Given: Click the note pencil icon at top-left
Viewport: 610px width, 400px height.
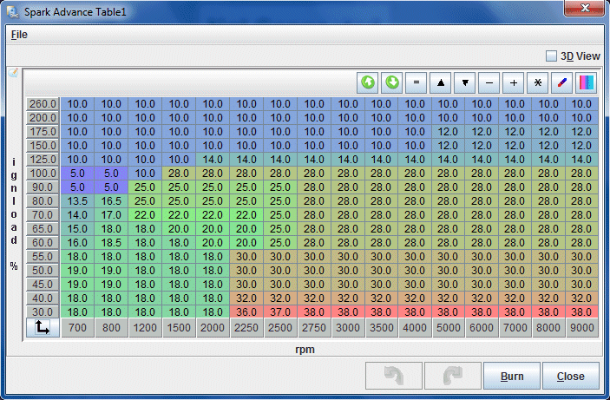Looking at the screenshot, I should pos(13,73).
